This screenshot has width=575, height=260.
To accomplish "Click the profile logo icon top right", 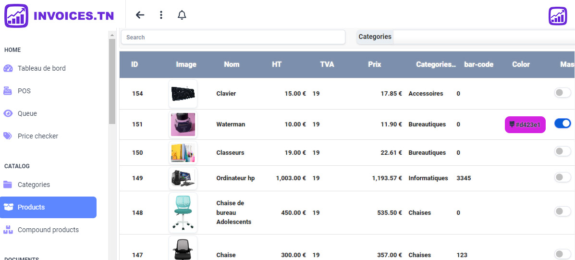I will coord(558,16).
